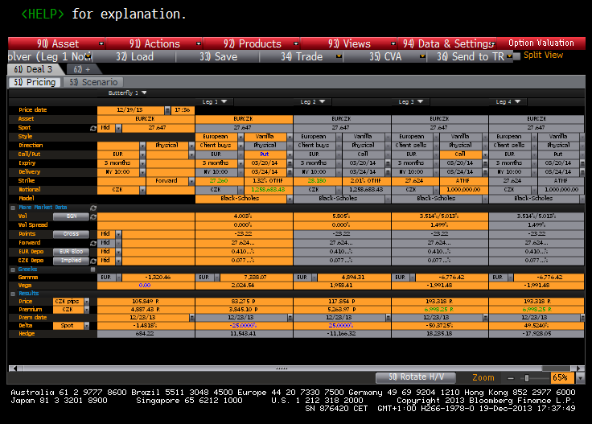Open the 94) Data & Settings menu
Image resolution: width=592 pixels, height=424 pixels.
448,43
